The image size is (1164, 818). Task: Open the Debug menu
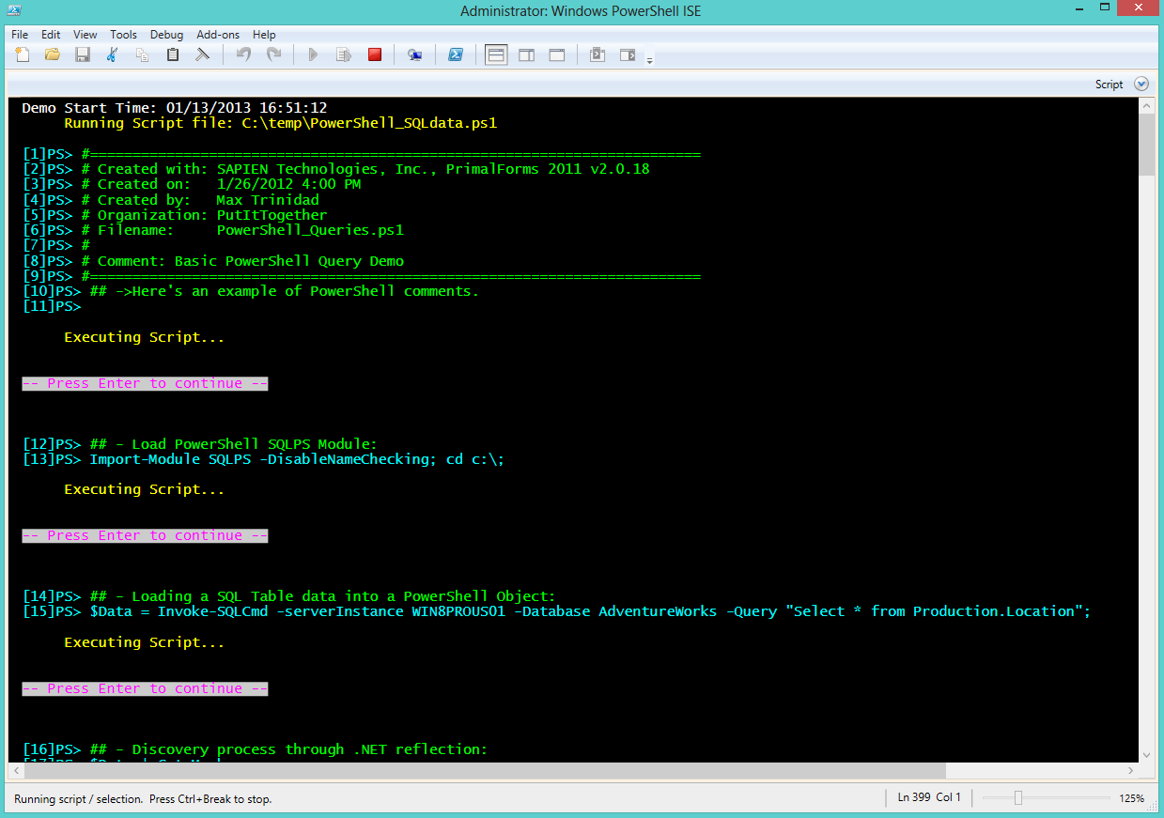pos(166,35)
